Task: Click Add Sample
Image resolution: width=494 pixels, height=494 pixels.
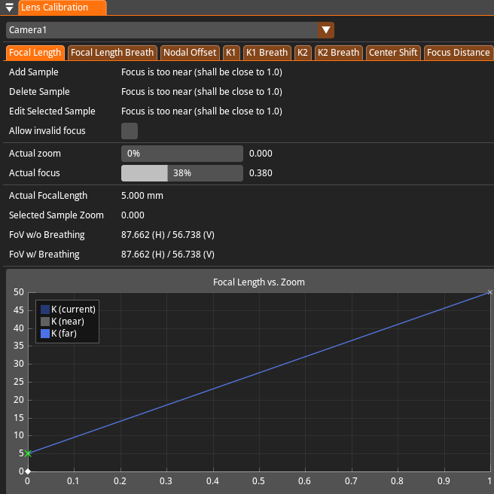Action: pos(34,72)
